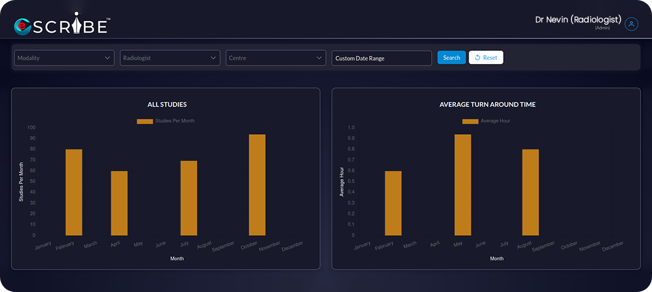Toggle Average Hour legend swatch
This screenshot has width=652, height=292.
click(471, 122)
